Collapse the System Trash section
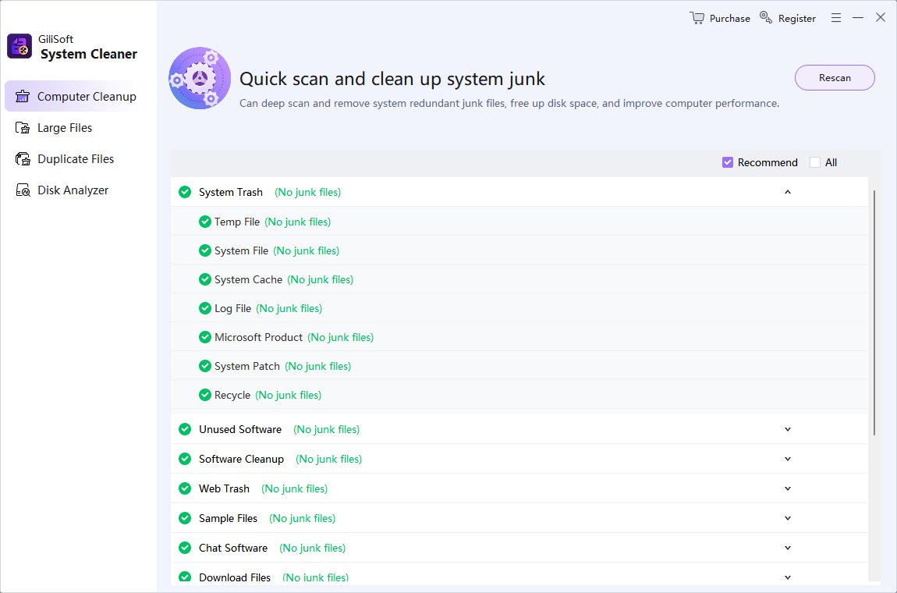This screenshot has width=897, height=593. coord(788,192)
